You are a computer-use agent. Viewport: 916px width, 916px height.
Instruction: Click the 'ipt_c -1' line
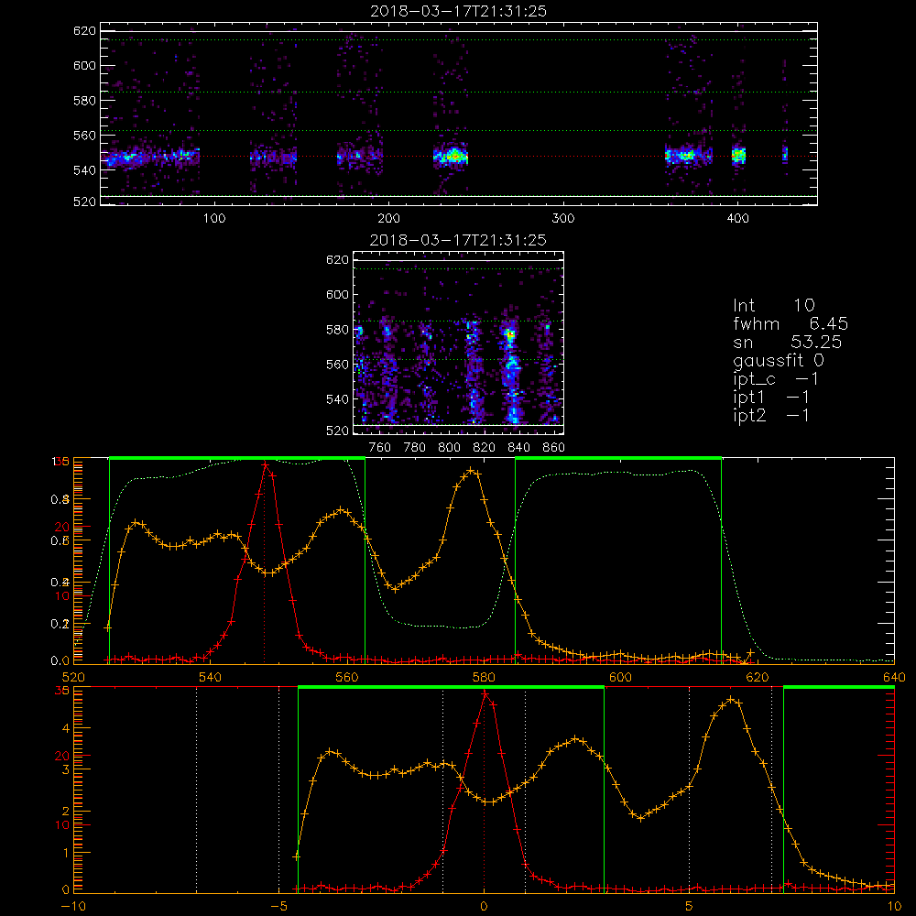point(776,379)
